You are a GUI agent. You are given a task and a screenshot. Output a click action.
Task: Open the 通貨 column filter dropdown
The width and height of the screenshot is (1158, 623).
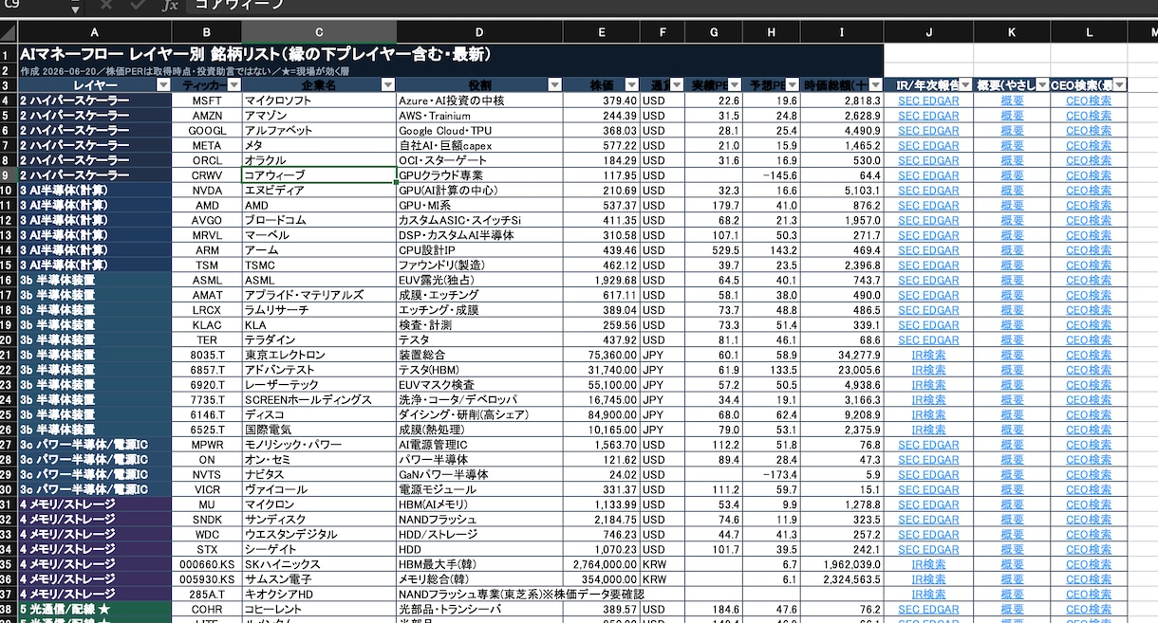(675, 85)
